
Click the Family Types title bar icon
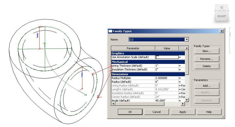point(110,31)
